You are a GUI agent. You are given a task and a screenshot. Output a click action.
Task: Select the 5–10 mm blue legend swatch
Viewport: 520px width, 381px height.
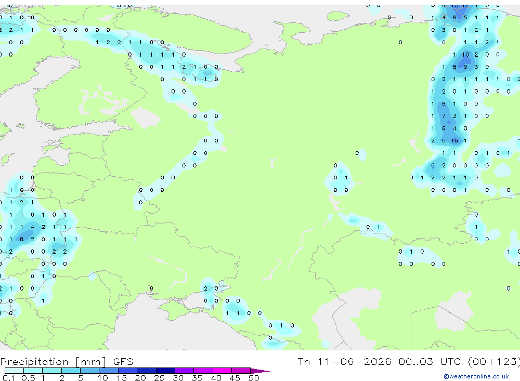89,371
